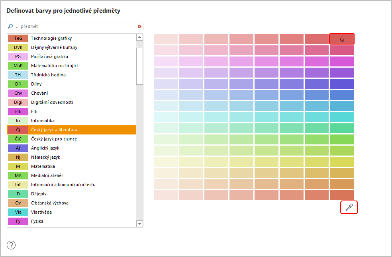
Task: Select the Dílny subject row
Action: (72, 84)
